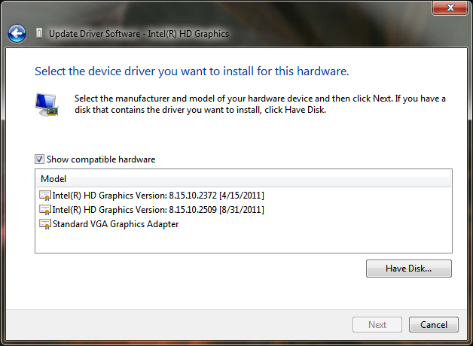Click certificate icon for driver version 8.15.10.2509
Image resolution: width=473 pixels, height=346 pixels.
tap(45, 210)
